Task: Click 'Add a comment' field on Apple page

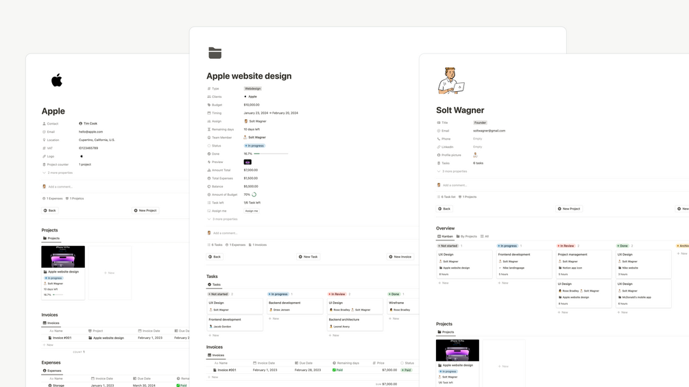Action: point(60,187)
